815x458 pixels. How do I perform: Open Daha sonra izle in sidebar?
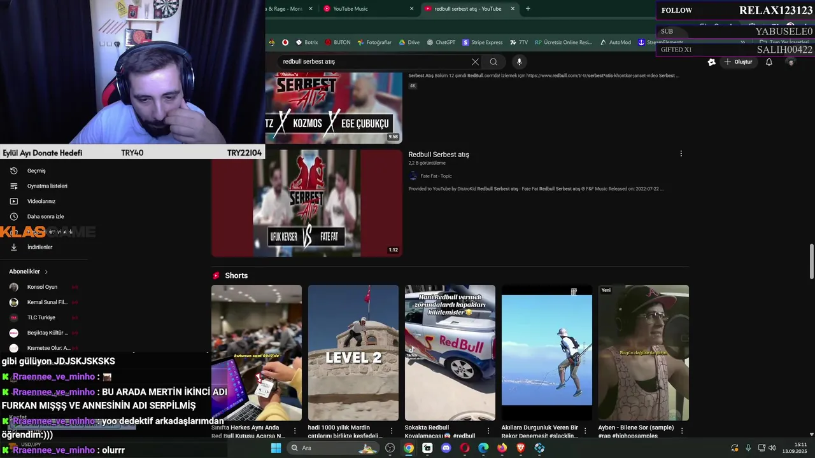click(x=45, y=217)
